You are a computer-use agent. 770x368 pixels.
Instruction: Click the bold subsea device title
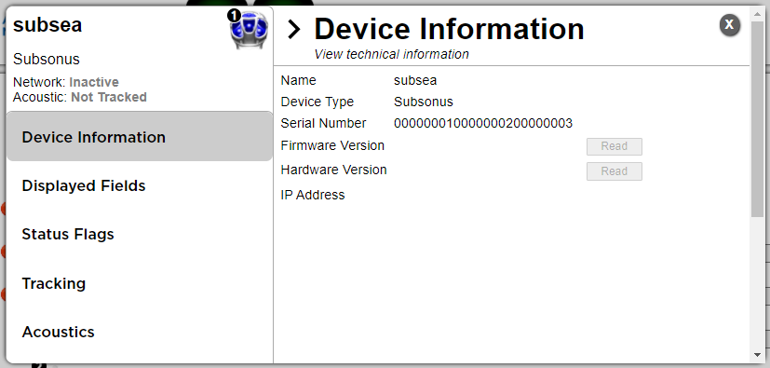(47, 24)
